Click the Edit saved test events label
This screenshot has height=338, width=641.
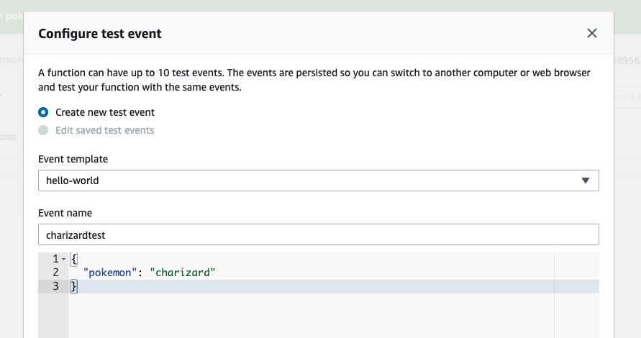[104, 130]
